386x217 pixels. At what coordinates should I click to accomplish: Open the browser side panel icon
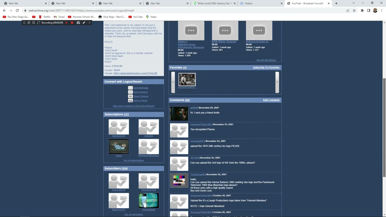369,11
